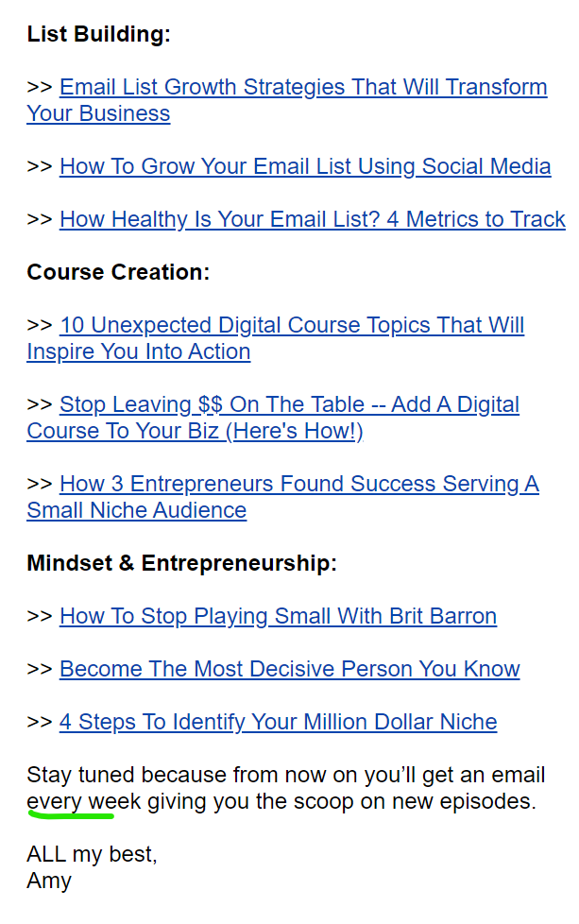Click the Course Creation heading
Screen dimensions: 579x924
coord(118,272)
